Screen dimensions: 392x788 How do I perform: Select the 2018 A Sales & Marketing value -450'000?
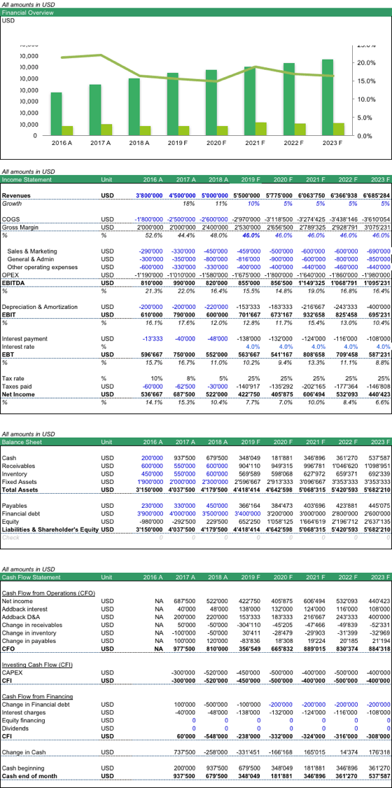[216, 251]
